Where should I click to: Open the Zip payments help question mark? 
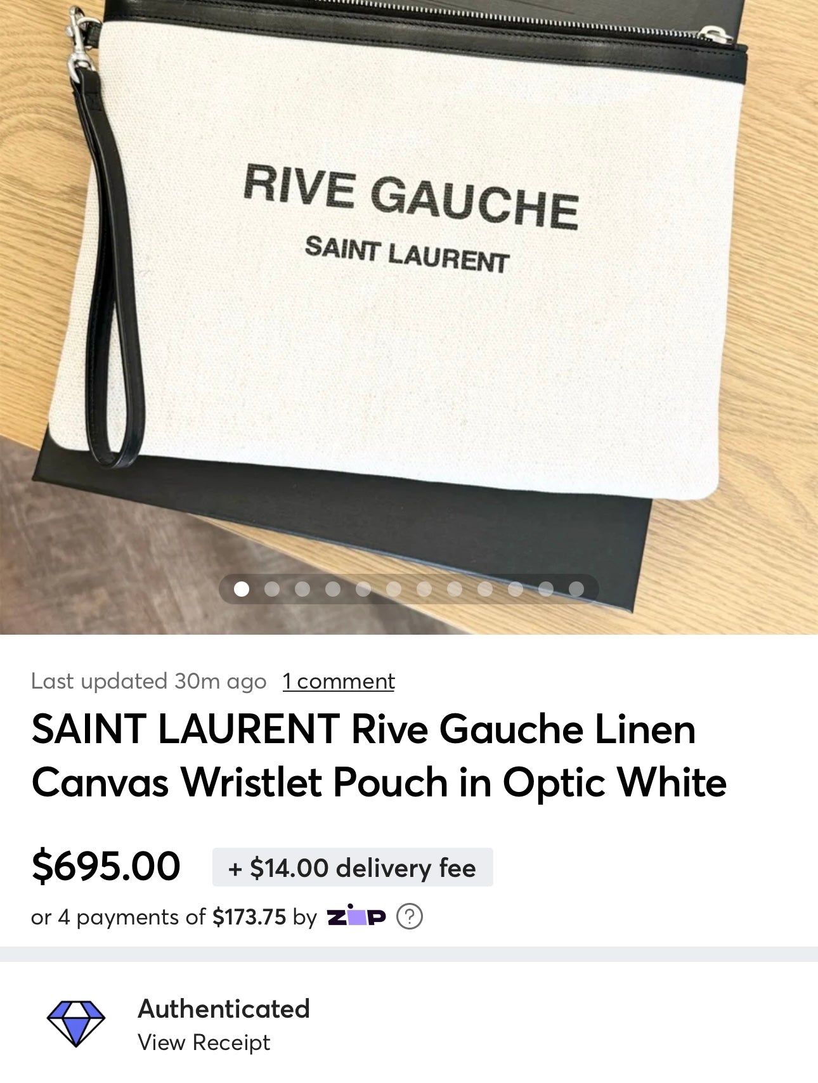410,917
